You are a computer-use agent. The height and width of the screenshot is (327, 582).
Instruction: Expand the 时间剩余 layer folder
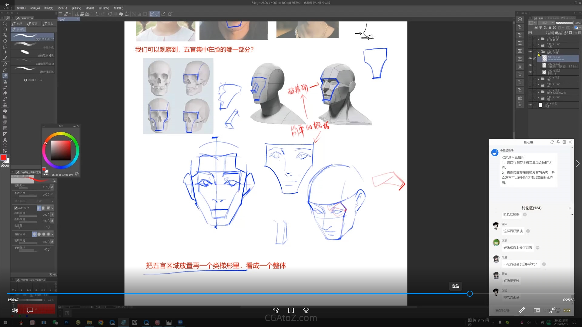pyautogui.click(x=539, y=39)
